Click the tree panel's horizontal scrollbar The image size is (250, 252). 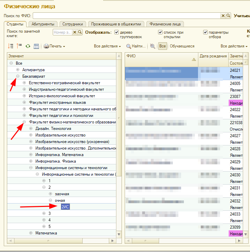pyautogui.click(x=62, y=241)
